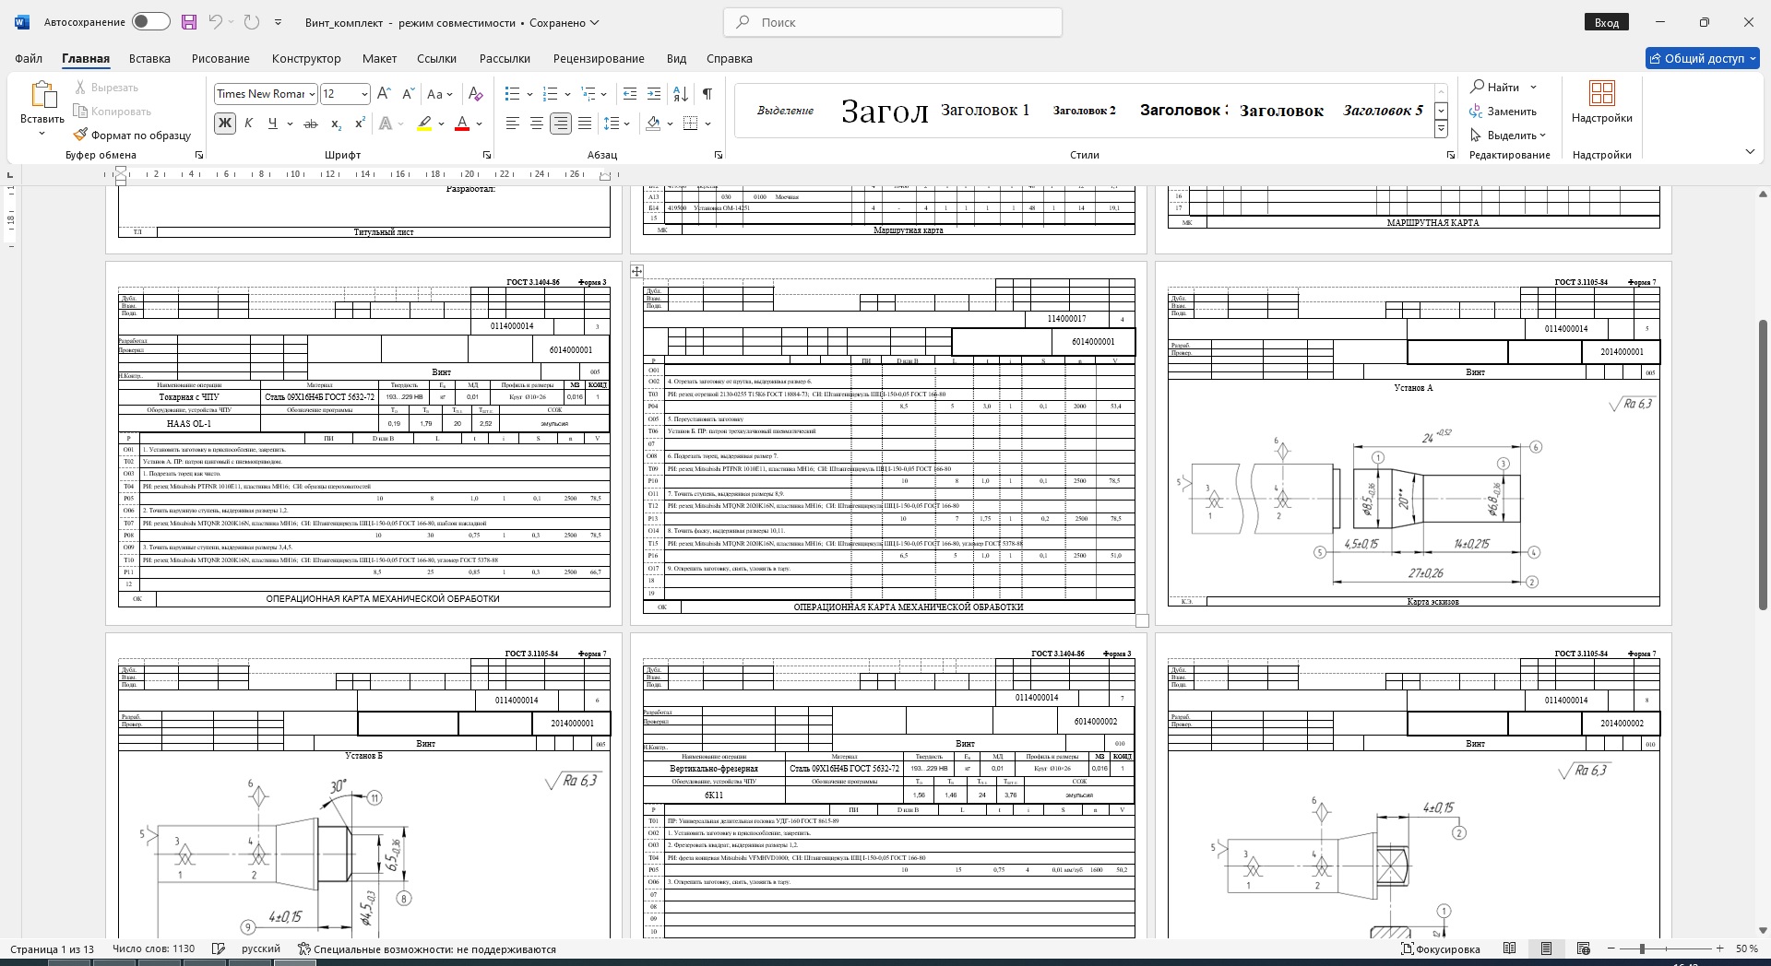Viewport: 1771px width, 966px height.
Task: Toggle Bold (Ж) formatting
Action: (224, 124)
